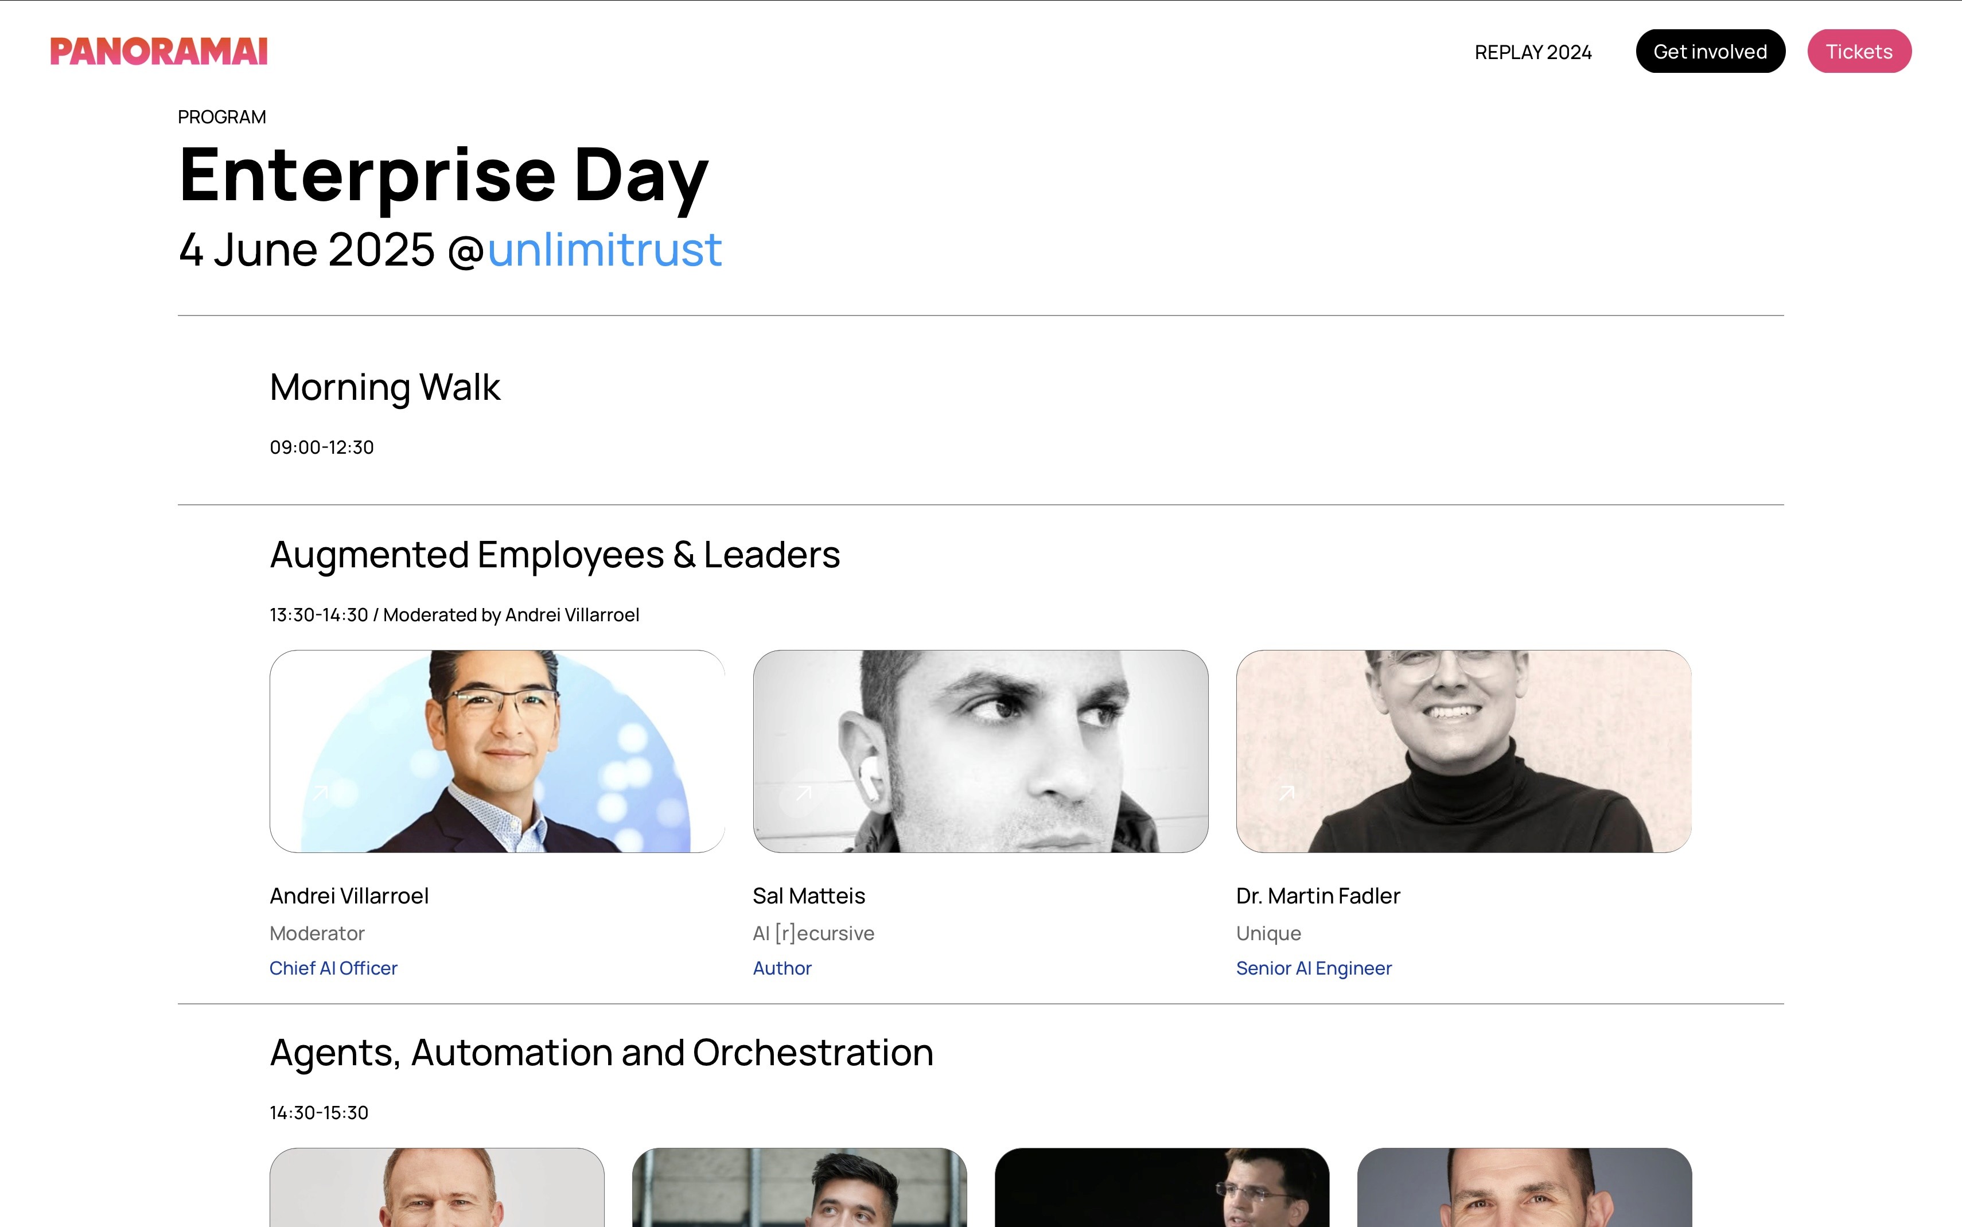Click the PANORAMAI logo
1962x1227 pixels.
click(x=159, y=51)
